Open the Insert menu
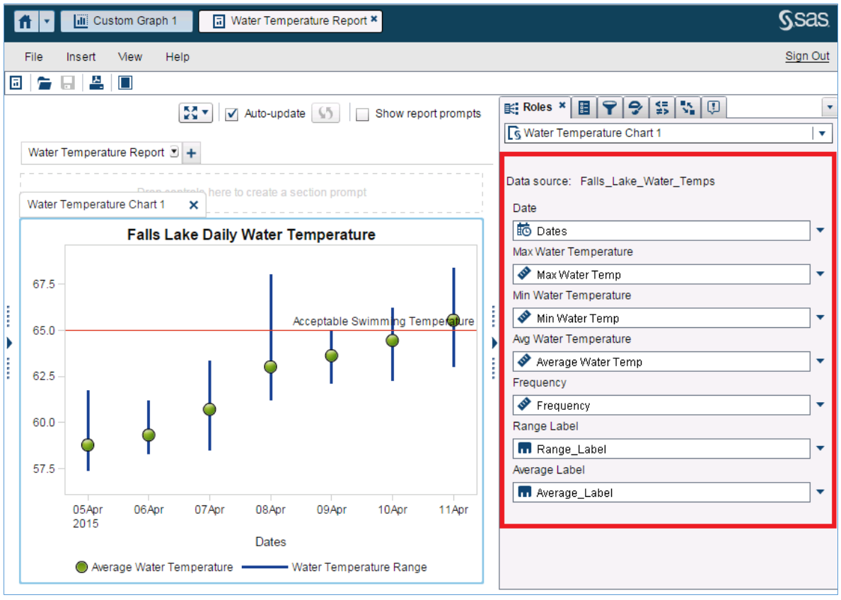The width and height of the screenshot is (841, 600). tap(81, 57)
